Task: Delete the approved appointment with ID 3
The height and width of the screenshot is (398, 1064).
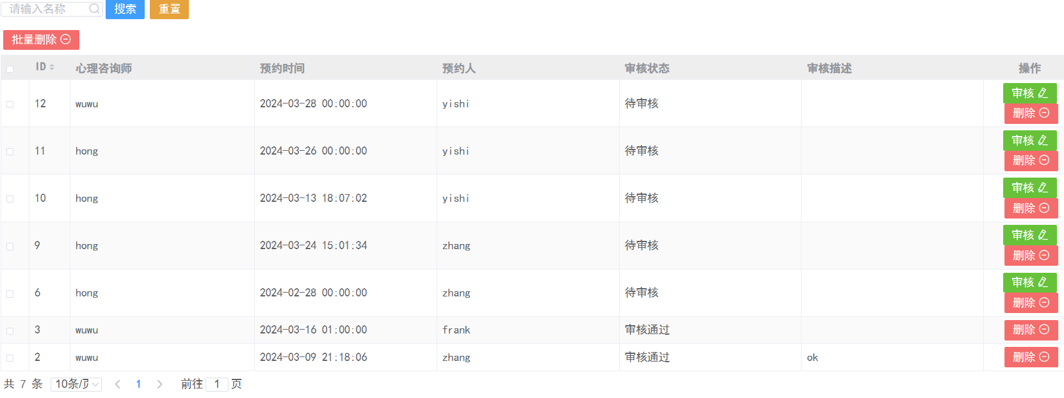Action: 1031,330
